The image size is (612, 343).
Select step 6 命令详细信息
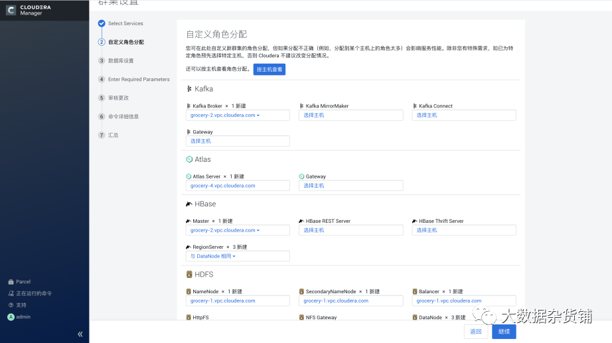(123, 117)
